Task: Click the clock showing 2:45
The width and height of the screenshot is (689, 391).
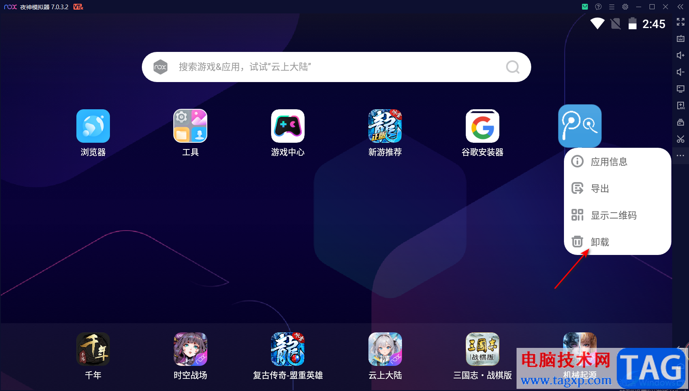Action: (654, 24)
